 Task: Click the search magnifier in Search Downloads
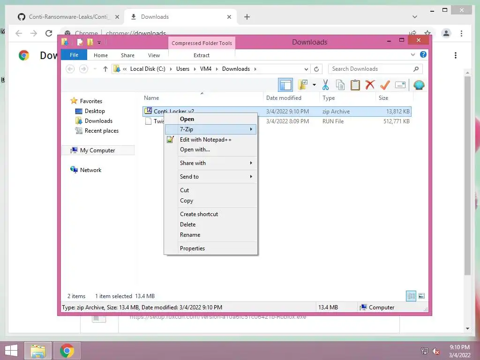(416, 69)
